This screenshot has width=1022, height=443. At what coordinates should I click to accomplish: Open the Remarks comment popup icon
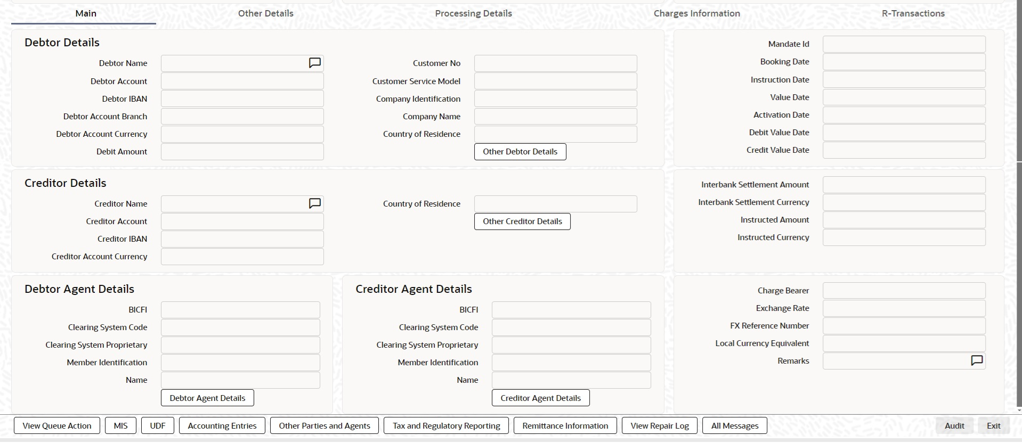[x=977, y=360]
